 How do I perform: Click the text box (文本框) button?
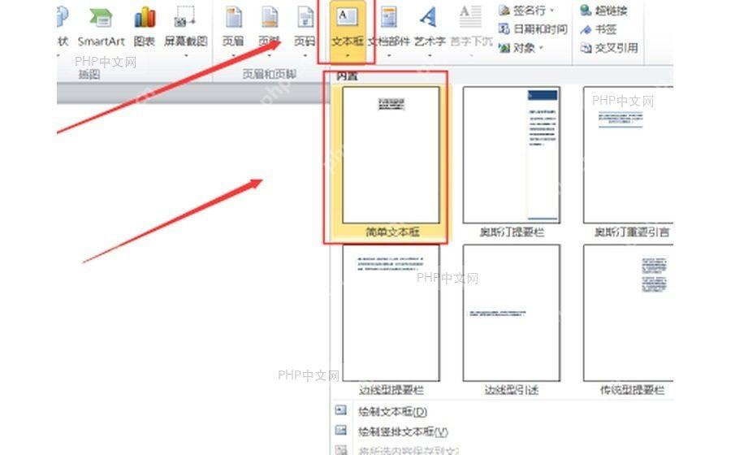click(x=347, y=31)
